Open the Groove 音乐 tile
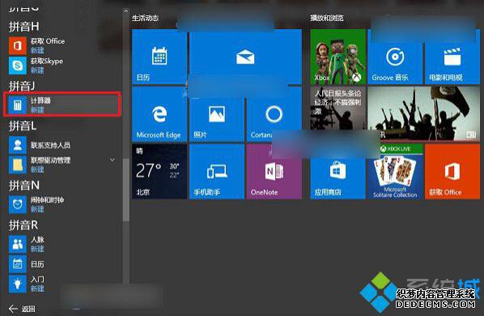 coord(395,57)
